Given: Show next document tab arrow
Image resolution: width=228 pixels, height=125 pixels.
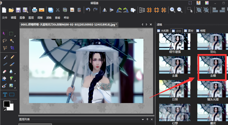Looking at the screenshot, I should [147, 24].
